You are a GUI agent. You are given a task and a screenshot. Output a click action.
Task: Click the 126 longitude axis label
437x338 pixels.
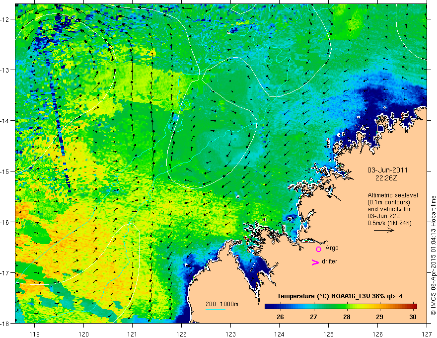coord(377,334)
